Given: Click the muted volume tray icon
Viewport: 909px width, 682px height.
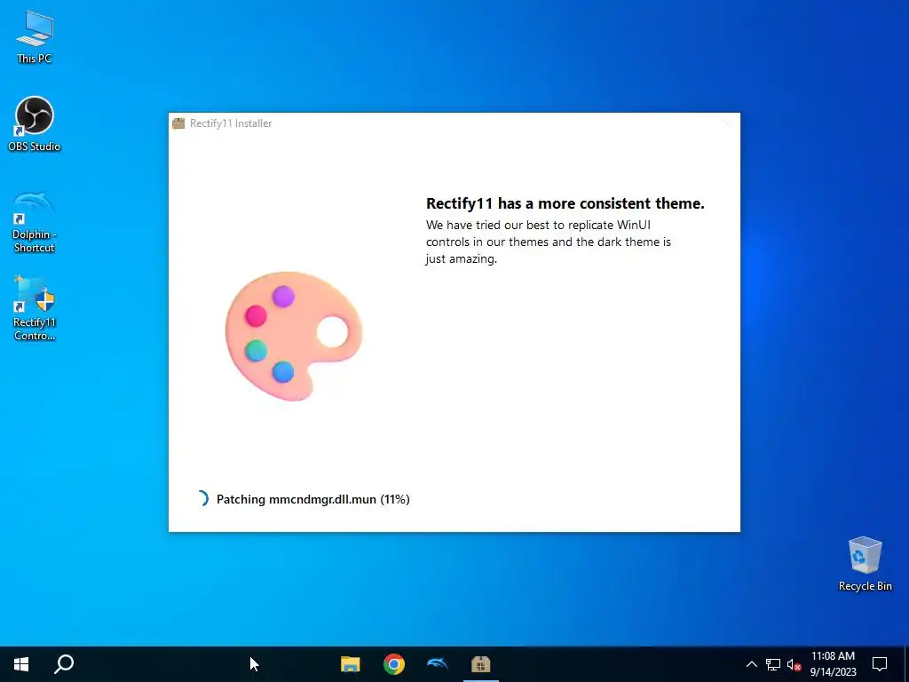Looking at the screenshot, I should tap(794, 664).
